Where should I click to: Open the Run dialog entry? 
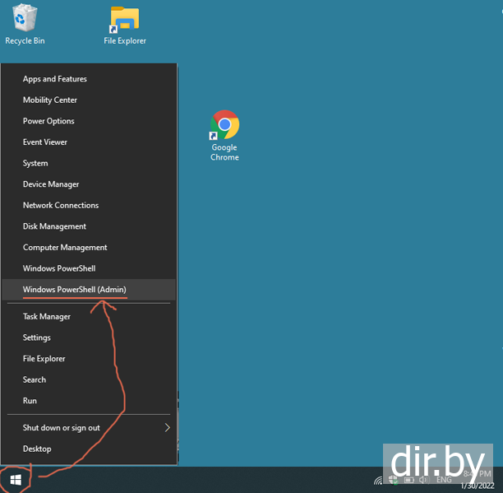click(89, 401)
